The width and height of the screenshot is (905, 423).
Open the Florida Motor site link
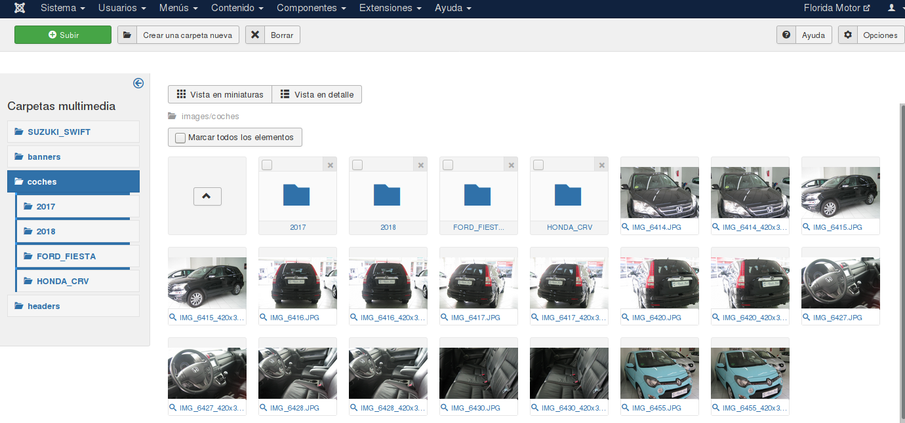click(x=837, y=8)
